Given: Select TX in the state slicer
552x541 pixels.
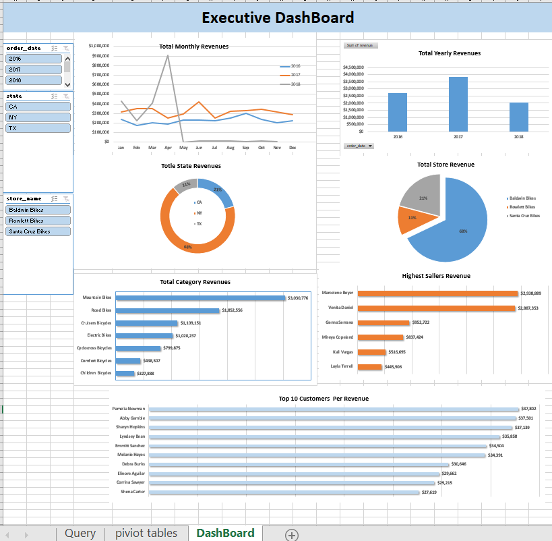Looking at the screenshot, I should [38, 127].
